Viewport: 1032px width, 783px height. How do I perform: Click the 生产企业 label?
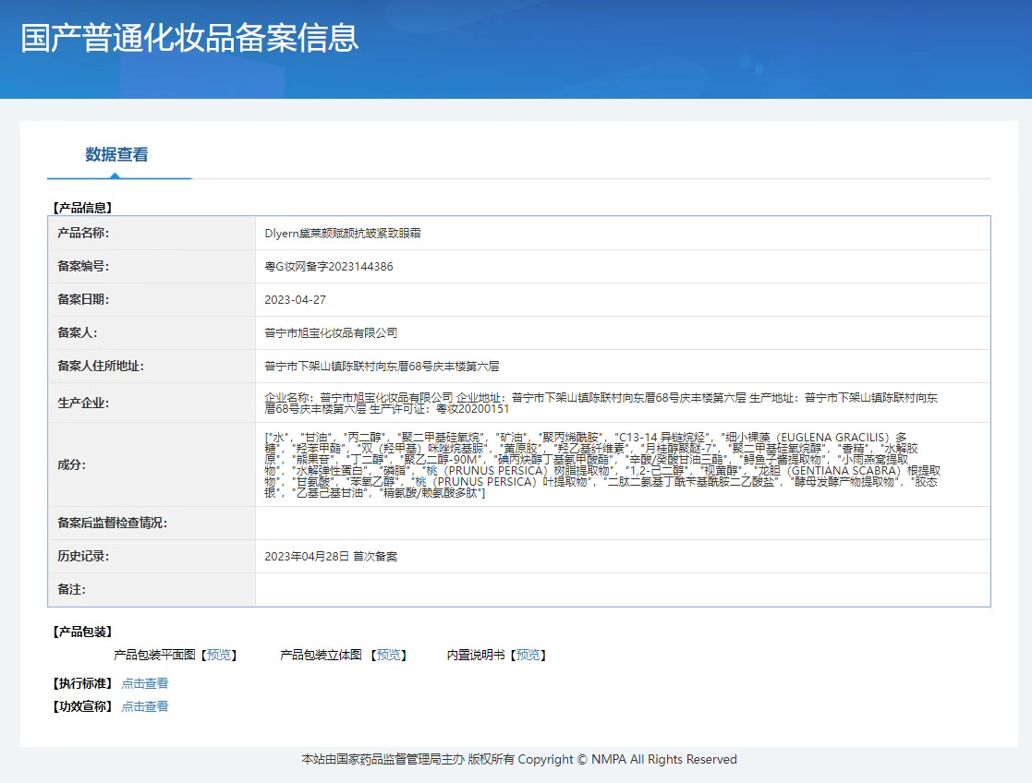pyautogui.click(x=83, y=403)
